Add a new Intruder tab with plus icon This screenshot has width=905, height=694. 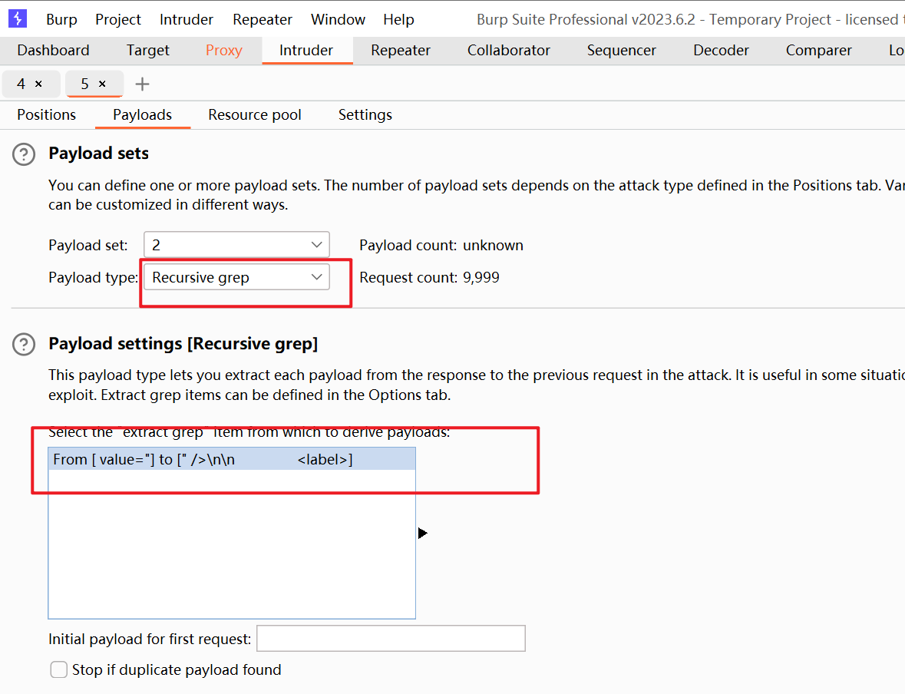coord(142,84)
